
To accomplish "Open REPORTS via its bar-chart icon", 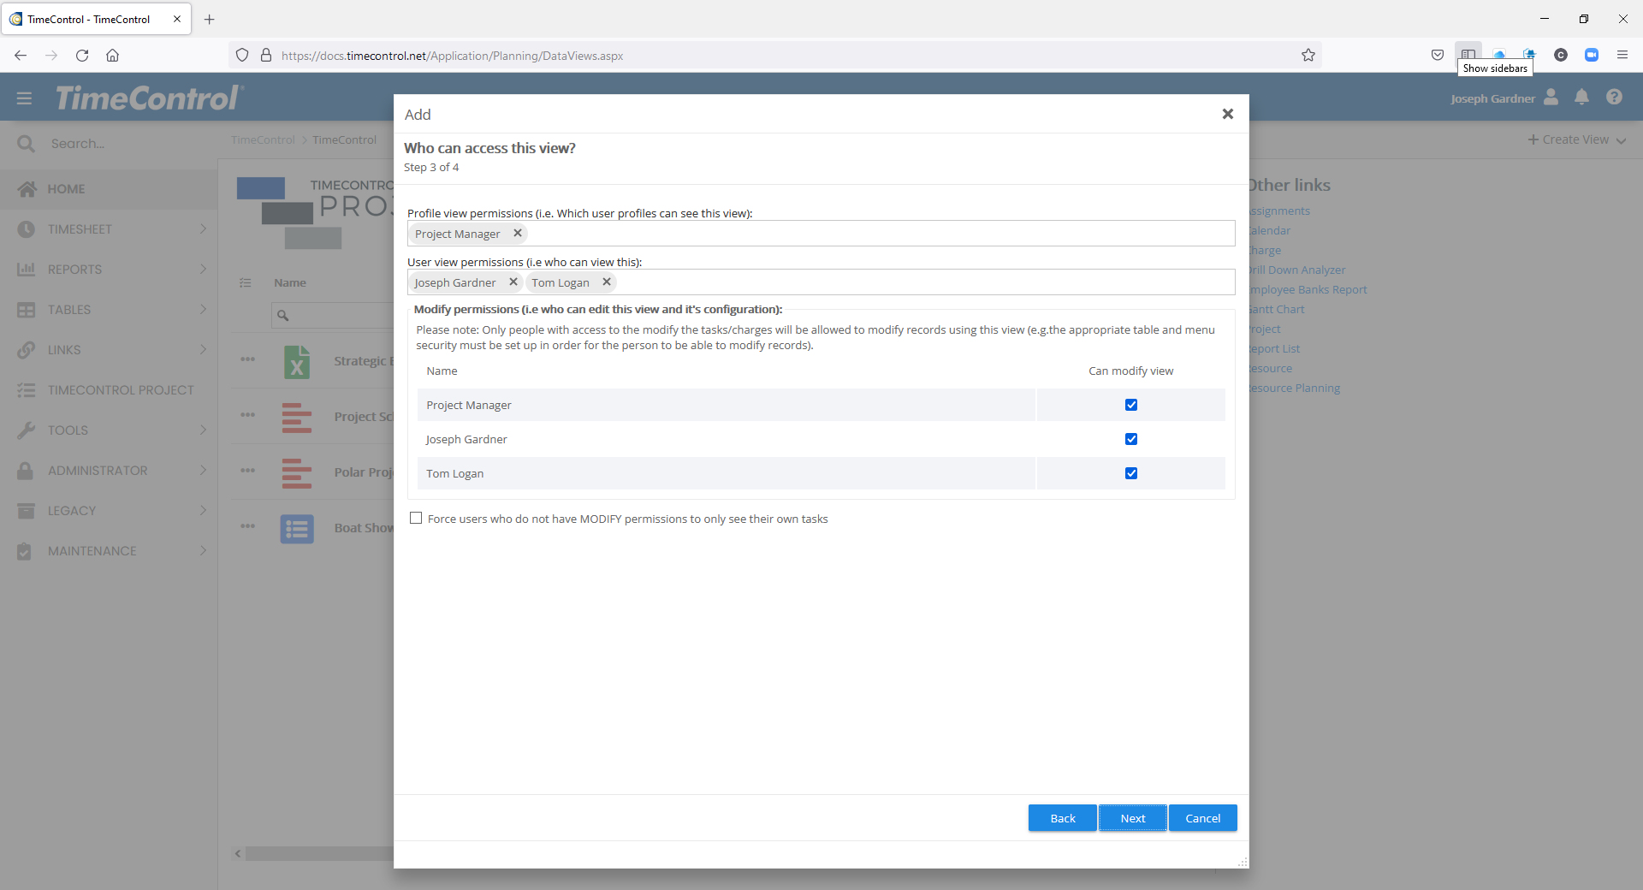I will pyautogui.click(x=26, y=269).
